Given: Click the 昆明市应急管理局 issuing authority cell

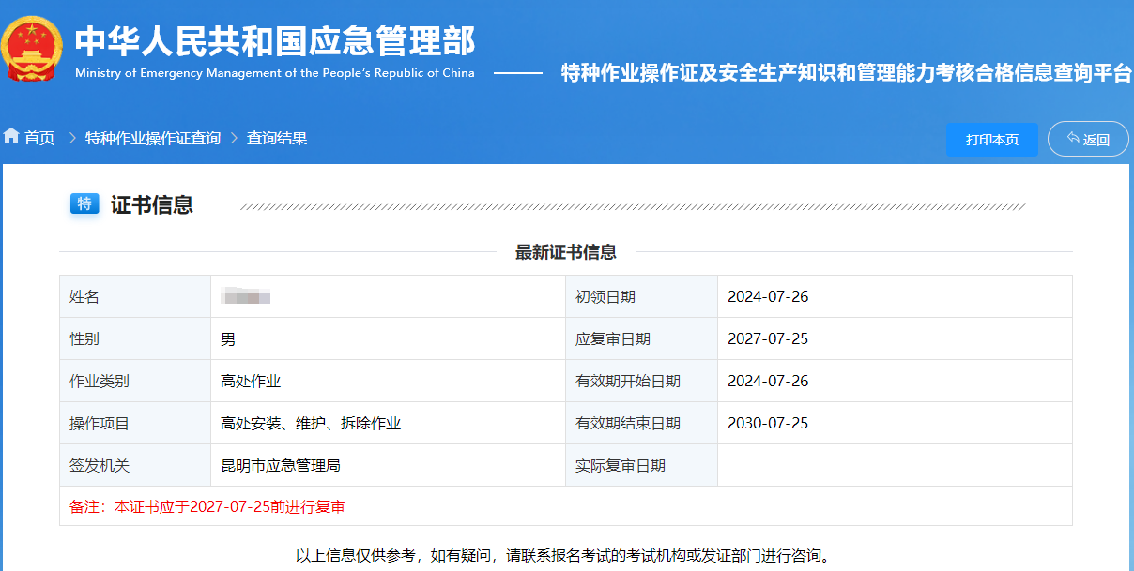Looking at the screenshot, I should point(287,466).
